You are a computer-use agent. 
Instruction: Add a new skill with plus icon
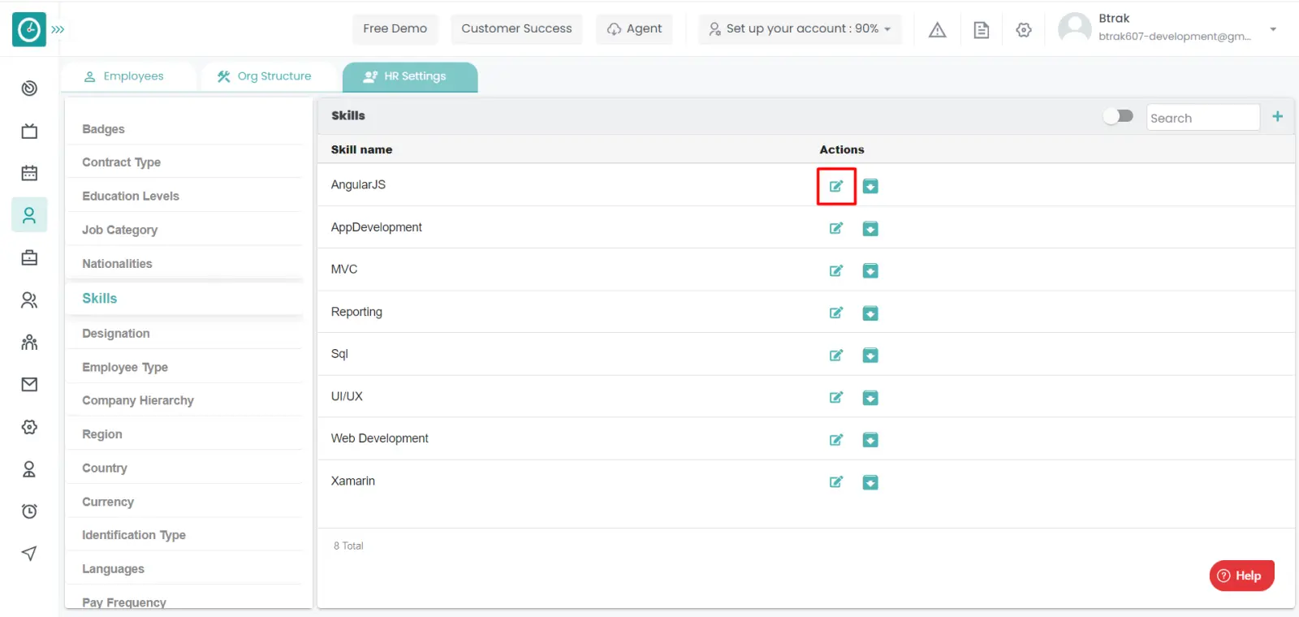pos(1277,117)
